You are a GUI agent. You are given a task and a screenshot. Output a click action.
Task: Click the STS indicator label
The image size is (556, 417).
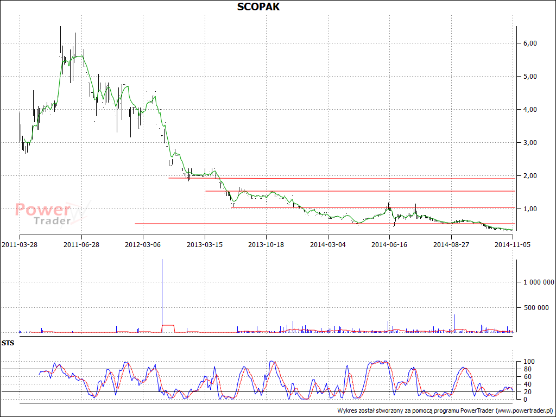coord(8,343)
